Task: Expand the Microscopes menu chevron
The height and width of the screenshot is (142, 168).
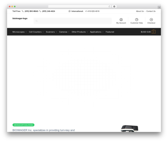Action: pyautogui.click(x=26, y=32)
